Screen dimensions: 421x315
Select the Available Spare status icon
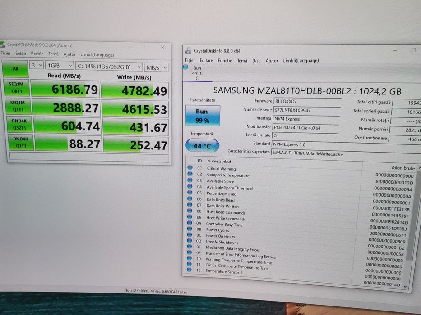tap(190, 180)
